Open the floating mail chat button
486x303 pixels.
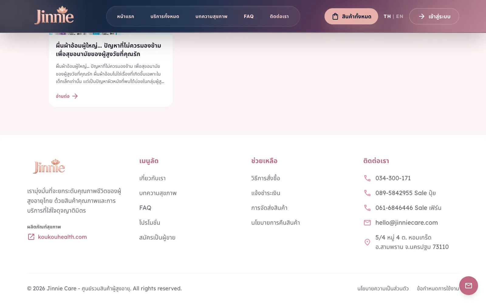[x=468, y=285]
